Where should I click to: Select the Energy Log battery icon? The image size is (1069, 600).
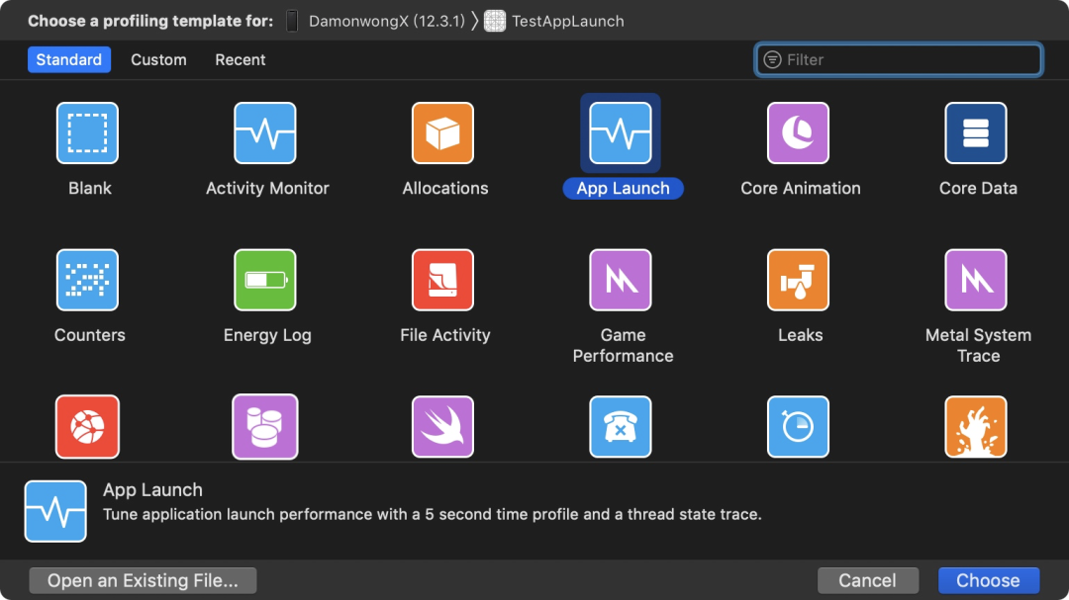click(265, 280)
